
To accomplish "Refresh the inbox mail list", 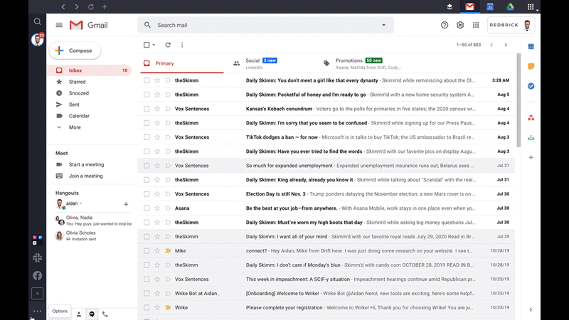I will tap(168, 45).
